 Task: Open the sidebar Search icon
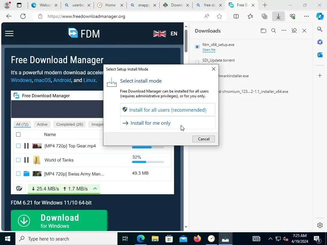320,29
